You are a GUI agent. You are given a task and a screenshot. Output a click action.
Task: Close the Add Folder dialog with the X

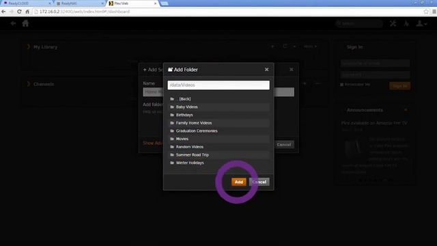[x=267, y=70]
